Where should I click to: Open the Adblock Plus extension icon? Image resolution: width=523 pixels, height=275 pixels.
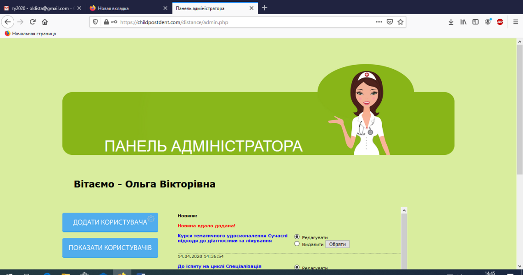[500, 22]
